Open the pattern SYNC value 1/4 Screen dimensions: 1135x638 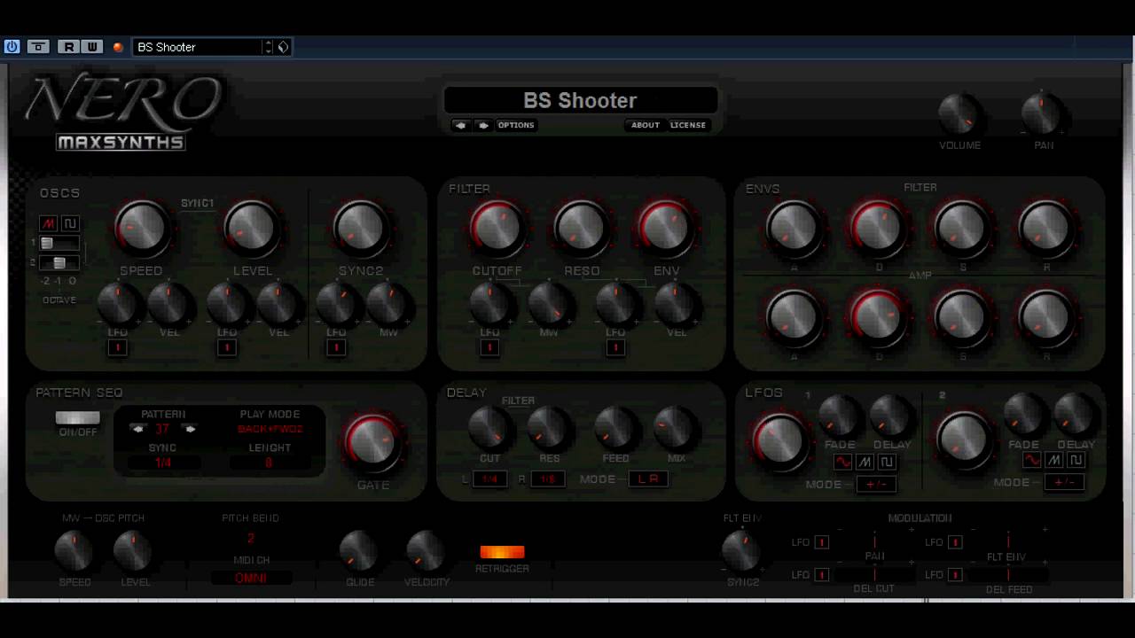(163, 463)
